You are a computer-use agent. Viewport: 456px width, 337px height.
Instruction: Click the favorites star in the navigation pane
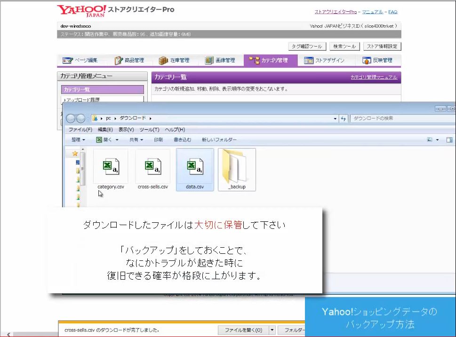(x=75, y=153)
